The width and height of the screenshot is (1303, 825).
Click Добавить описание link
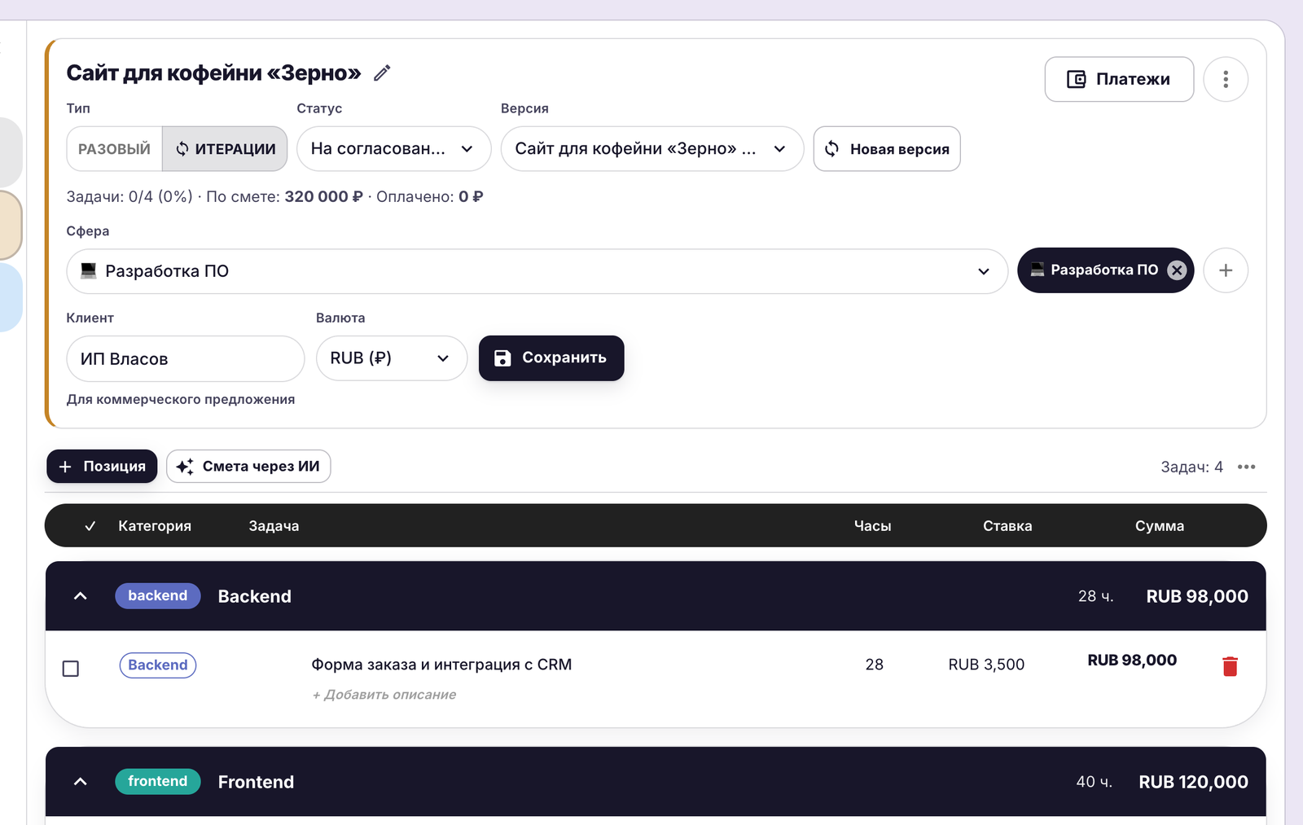(x=384, y=695)
